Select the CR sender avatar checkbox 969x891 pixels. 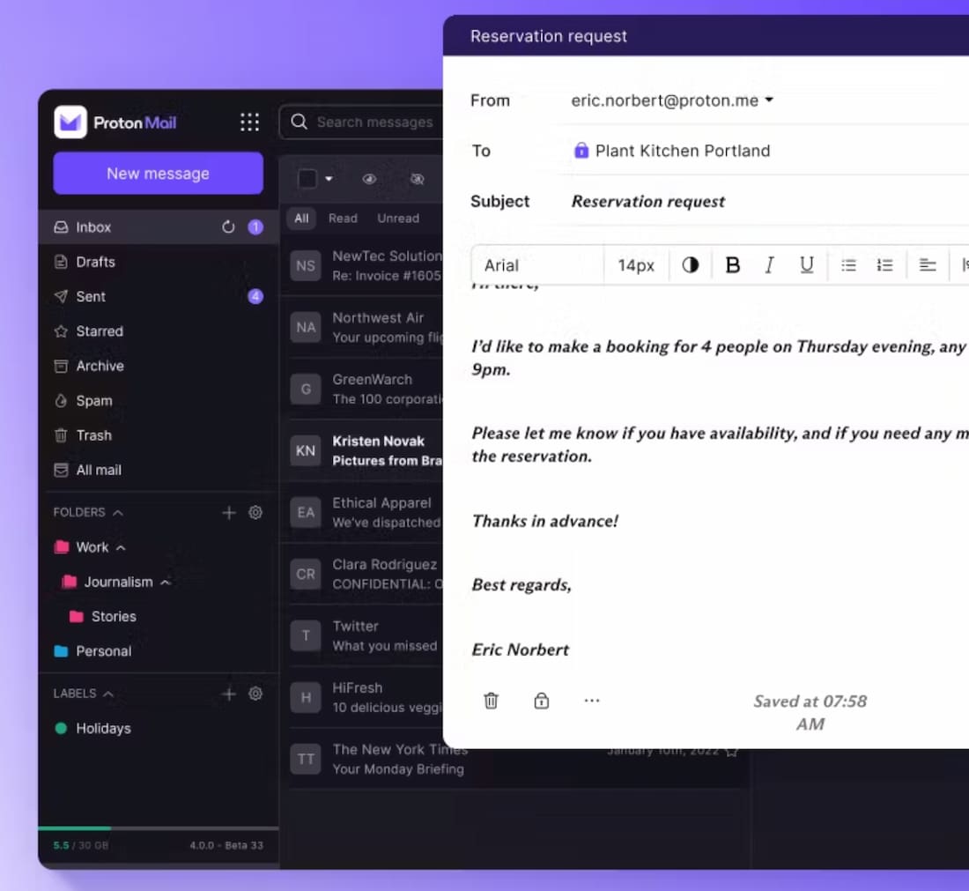(x=306, y=574)
